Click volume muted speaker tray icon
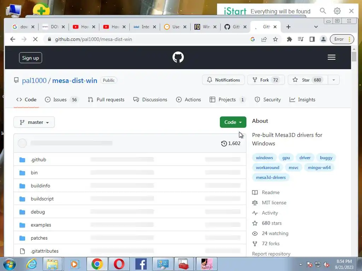This screenshot has width=362, height=271. click(x=326, y=264)
